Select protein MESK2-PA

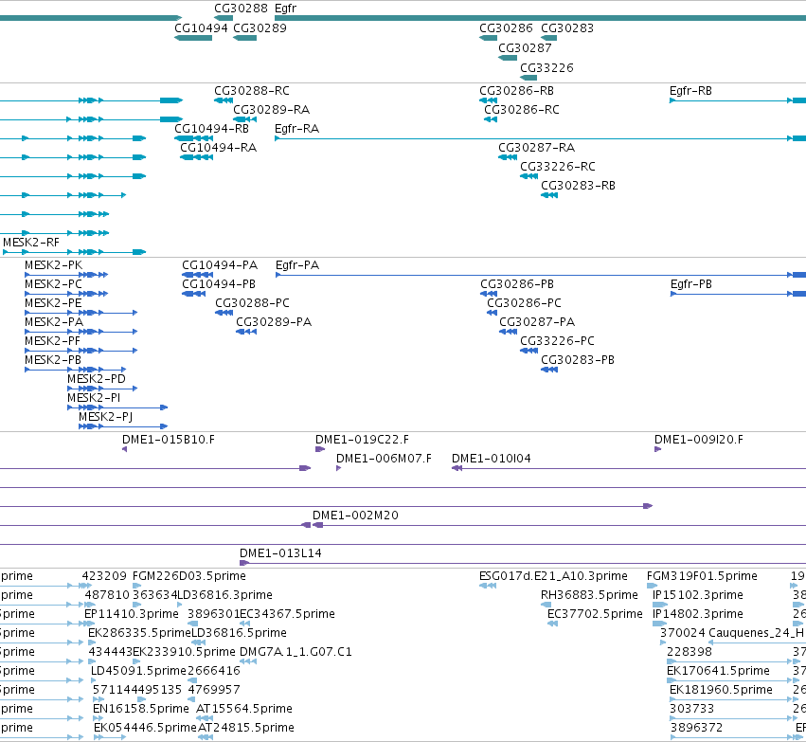(x=54, y=322)
